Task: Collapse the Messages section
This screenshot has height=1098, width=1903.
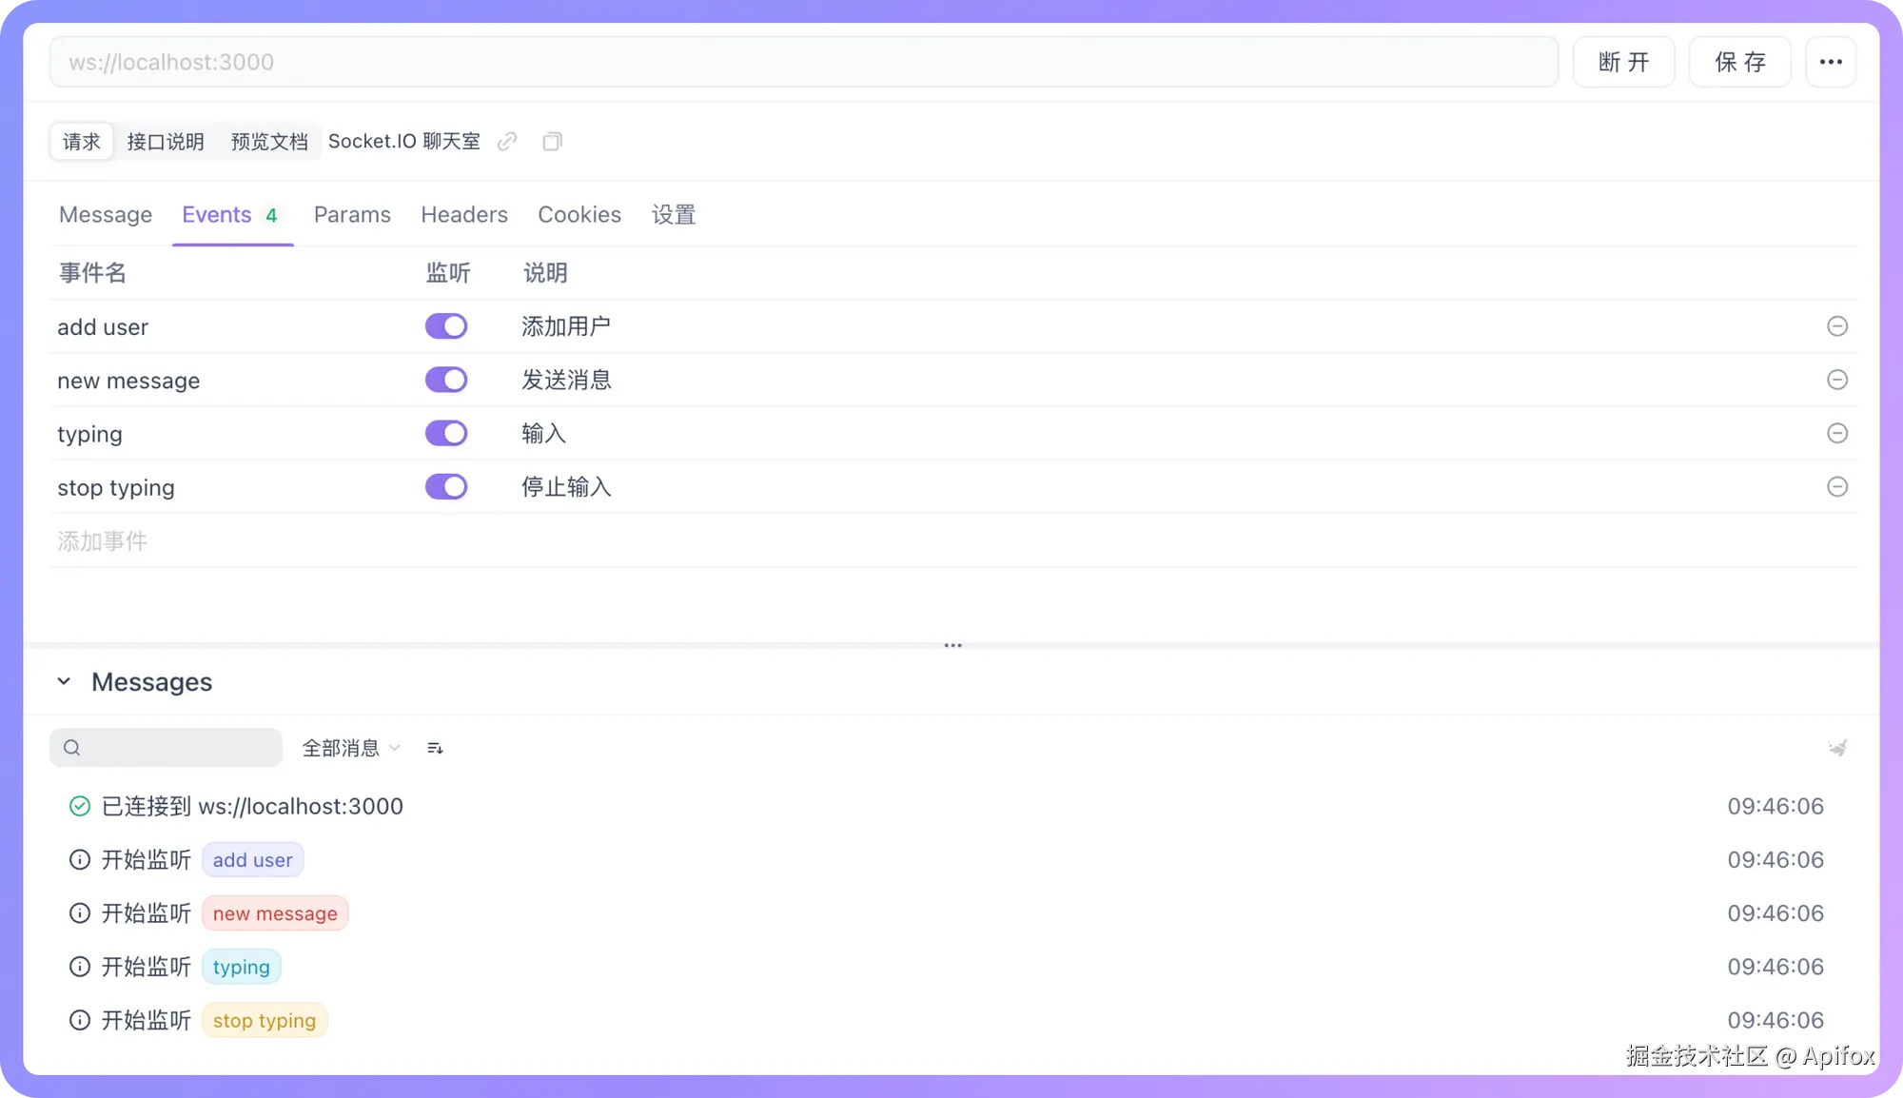Action: [64, 681]
